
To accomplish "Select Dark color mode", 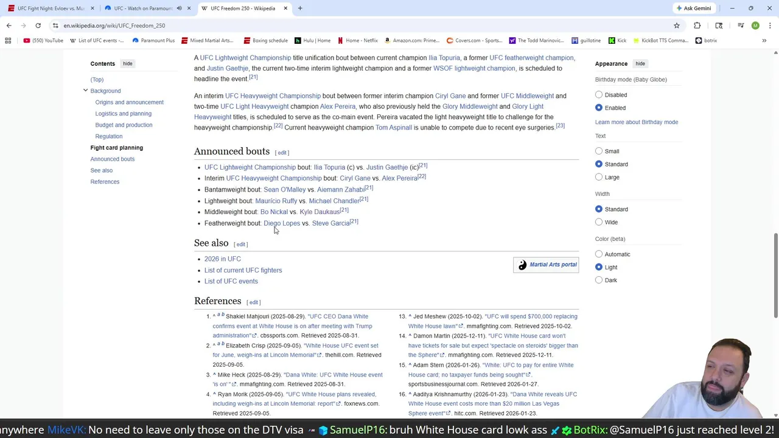I will click(x=599, y=280).
